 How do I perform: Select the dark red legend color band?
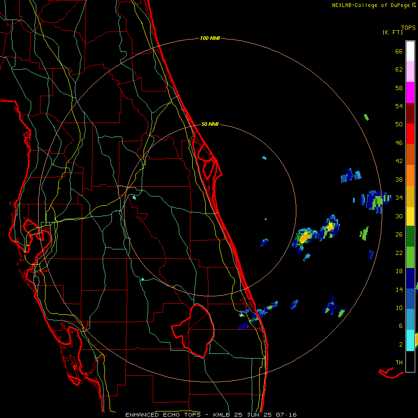click(410, 113)
